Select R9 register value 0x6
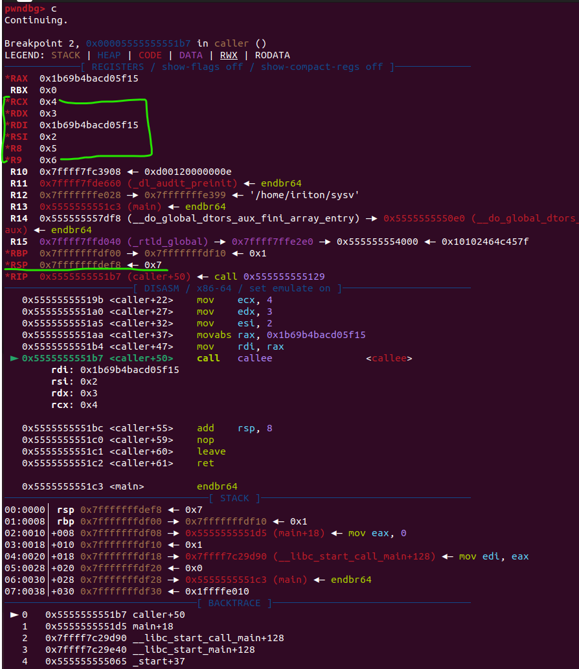Image resolution: width=579 pixels, height=669 pixels. 48,160
